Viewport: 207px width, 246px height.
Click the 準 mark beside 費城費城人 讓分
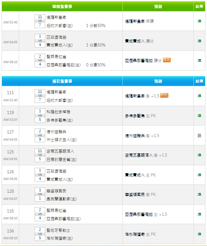pos(199,41)
